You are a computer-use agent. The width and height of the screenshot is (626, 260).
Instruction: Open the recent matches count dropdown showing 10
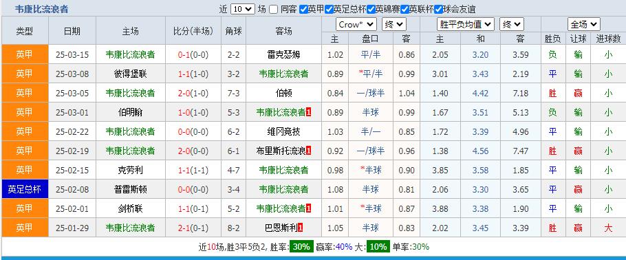tap(242, 9)
